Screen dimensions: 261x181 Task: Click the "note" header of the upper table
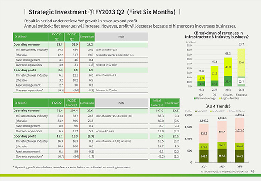(121, 37)
